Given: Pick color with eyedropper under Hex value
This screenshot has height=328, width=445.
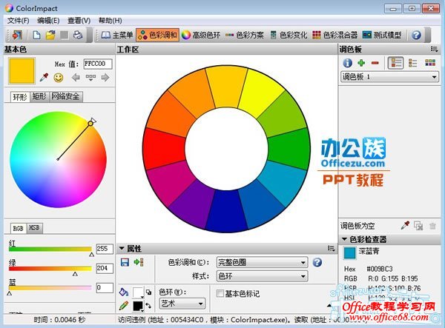Looking at the screenshot, I should [x=44, y=77].
